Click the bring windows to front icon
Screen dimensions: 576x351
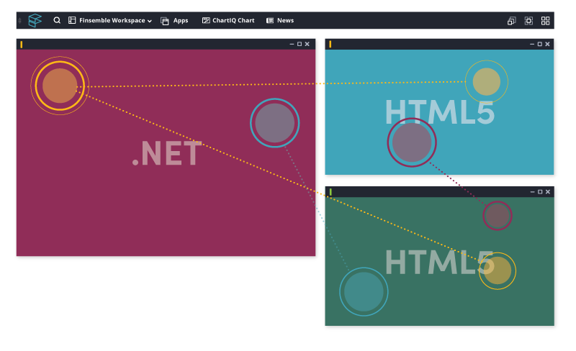click(x=528, y=21)
